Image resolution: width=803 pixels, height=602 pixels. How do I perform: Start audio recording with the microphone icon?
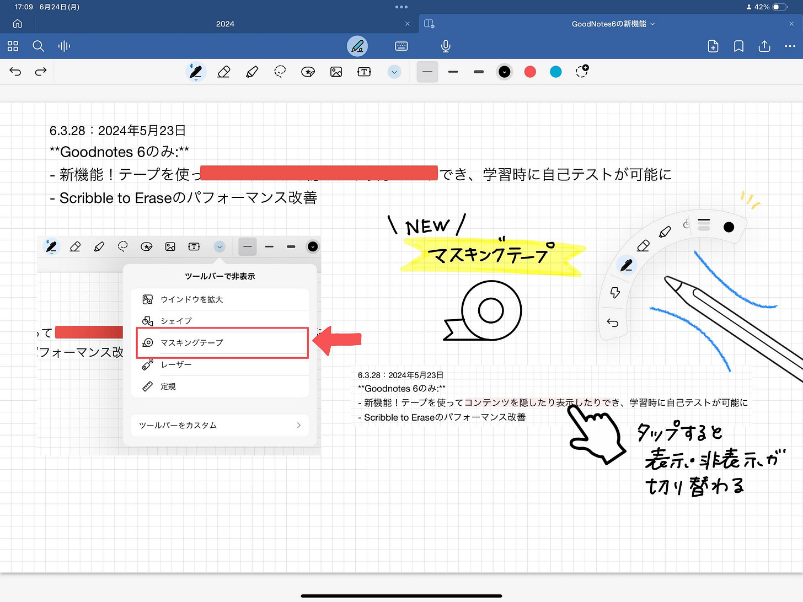[446, 46]
